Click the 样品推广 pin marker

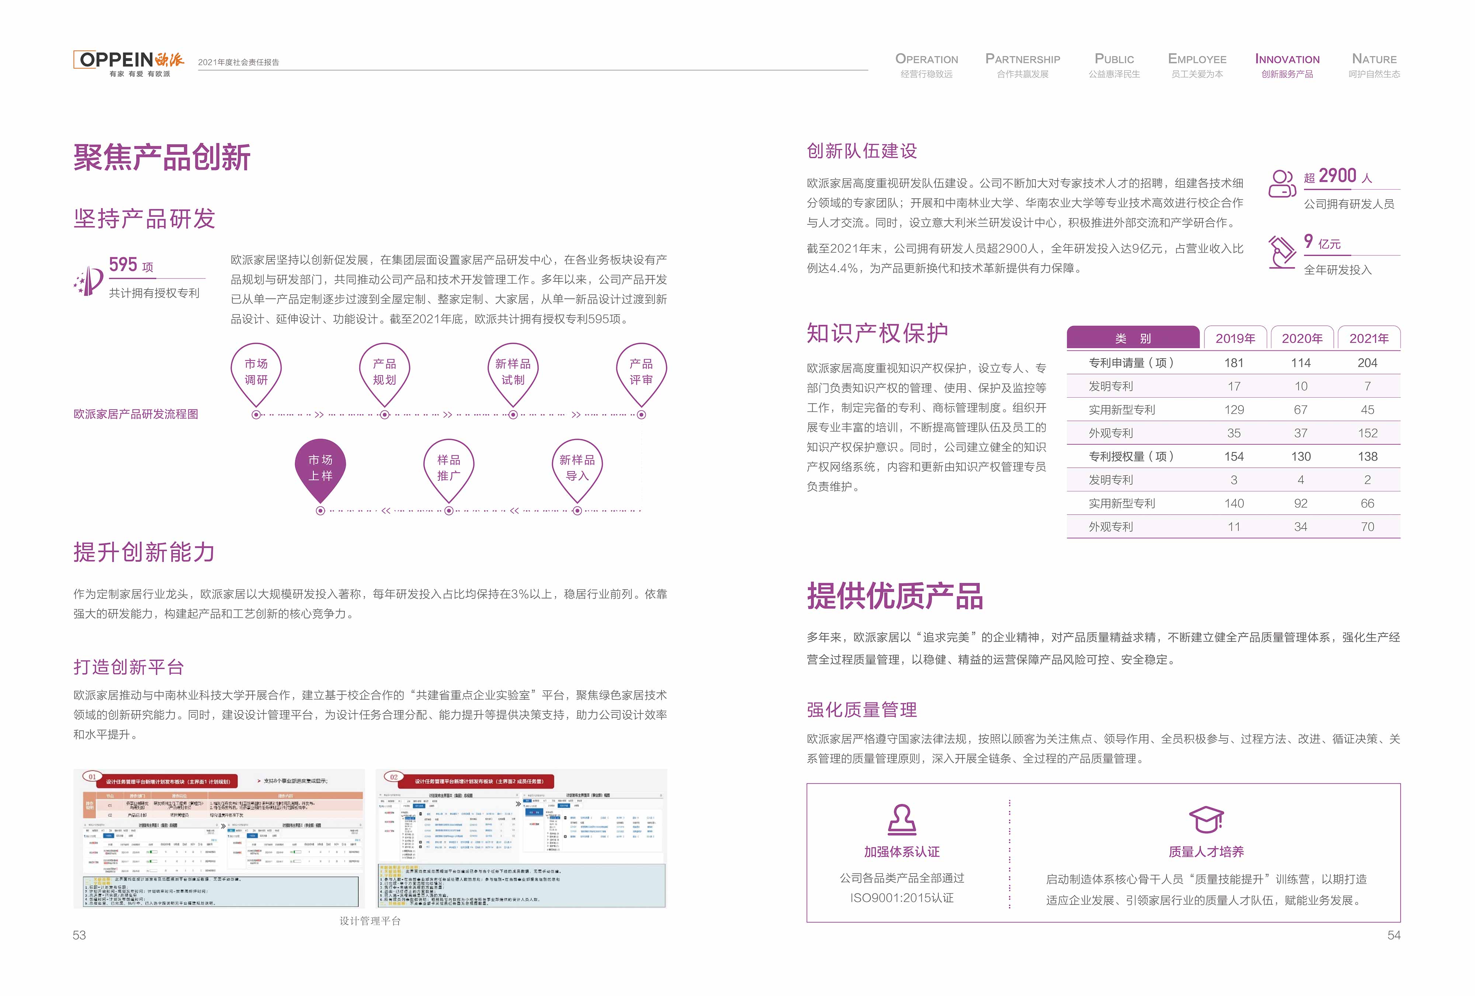pyautogui.click(x=449, y=467)
